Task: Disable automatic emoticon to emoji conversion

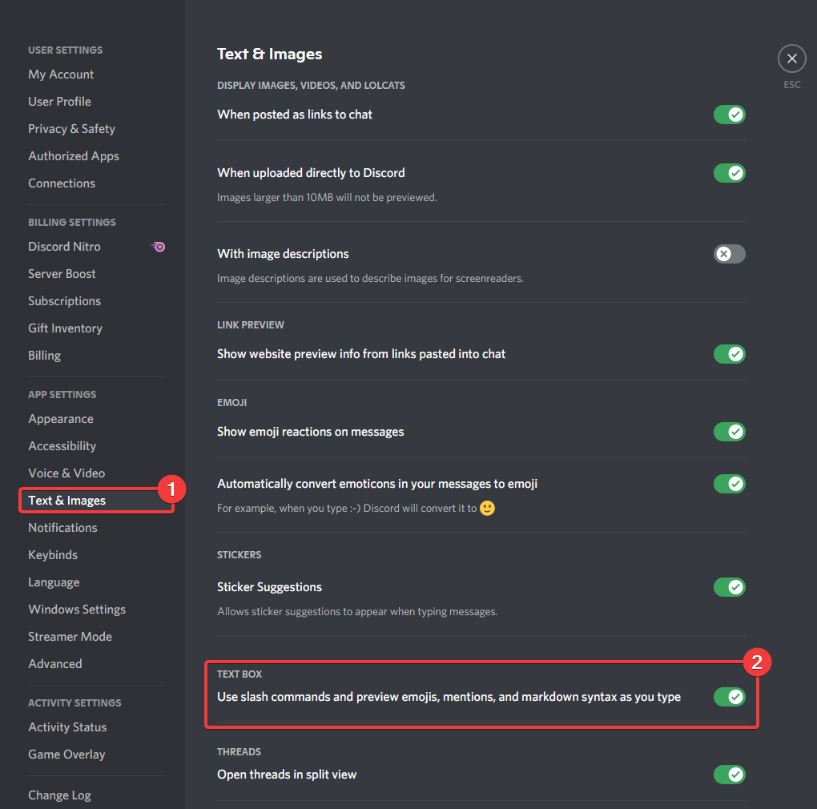Action: pyautogui.click(x=729, y=484)
